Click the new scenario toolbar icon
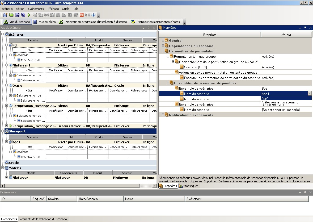This screenshot has height=222, width=313. tap(5, 15)
